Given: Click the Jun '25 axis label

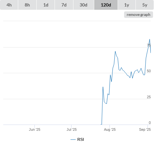Looking at the screenshot, I should point(34,129).
